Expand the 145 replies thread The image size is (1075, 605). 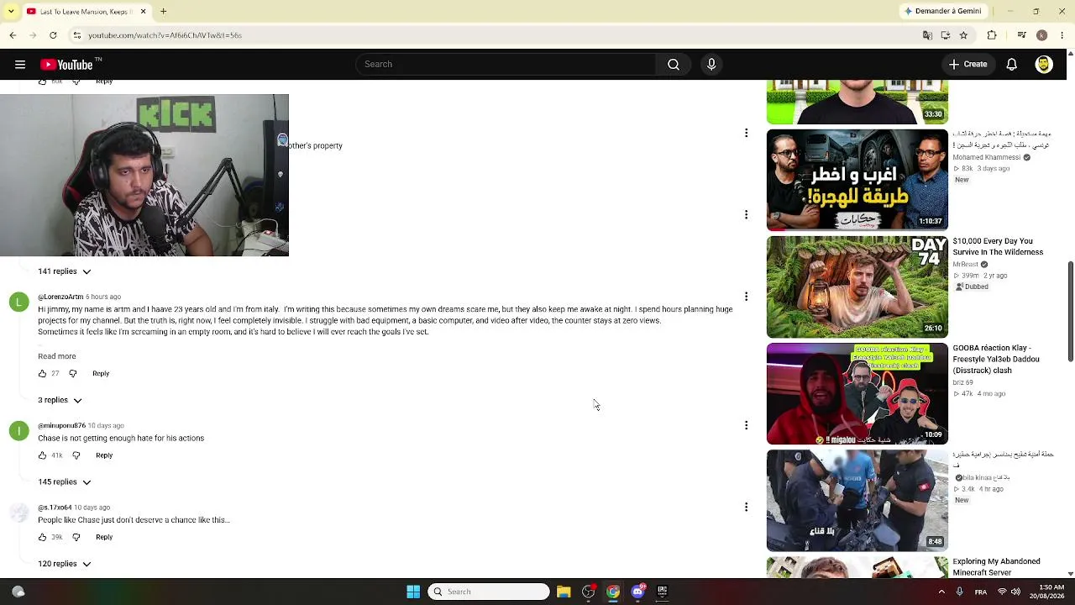(64, 482)
